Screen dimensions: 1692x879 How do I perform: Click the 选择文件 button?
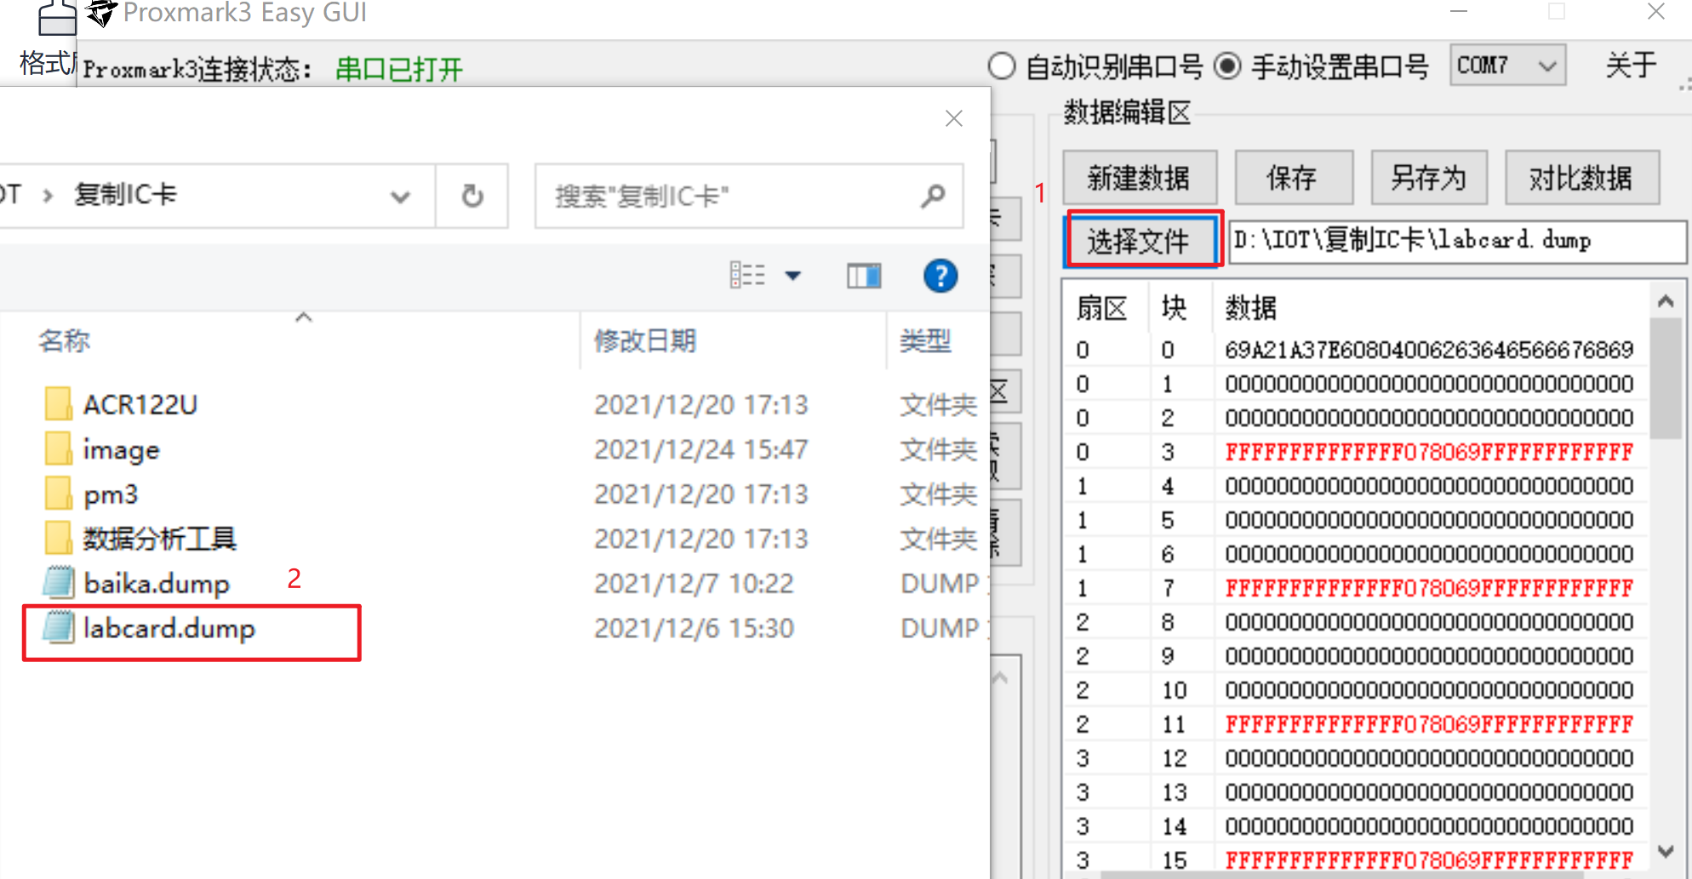[x=1142, y=241]
